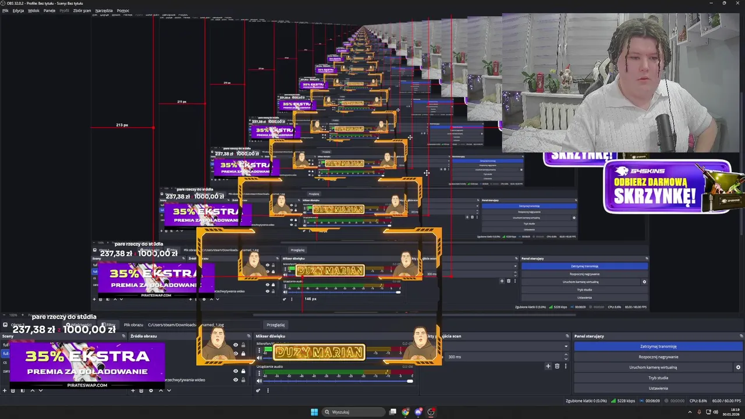Open advanced audio properties gear in the mixer
The image size is (745, 419).
(x=258, y=390)
